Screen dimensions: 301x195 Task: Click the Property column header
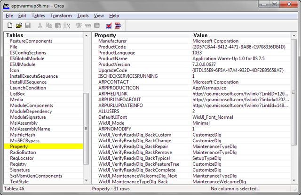142,35
